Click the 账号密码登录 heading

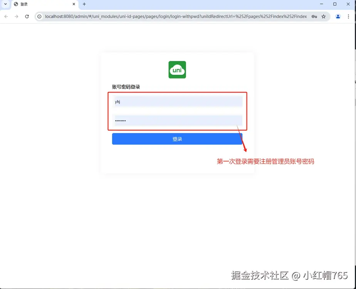[126, 87]
